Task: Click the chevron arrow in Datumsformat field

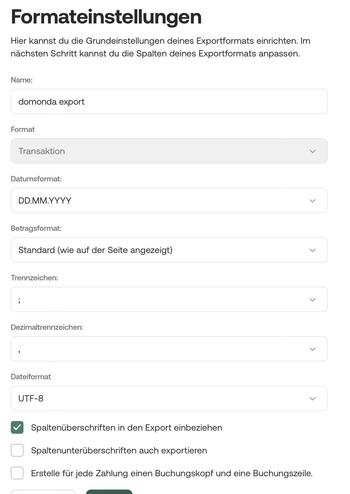Action: point(312,201)
